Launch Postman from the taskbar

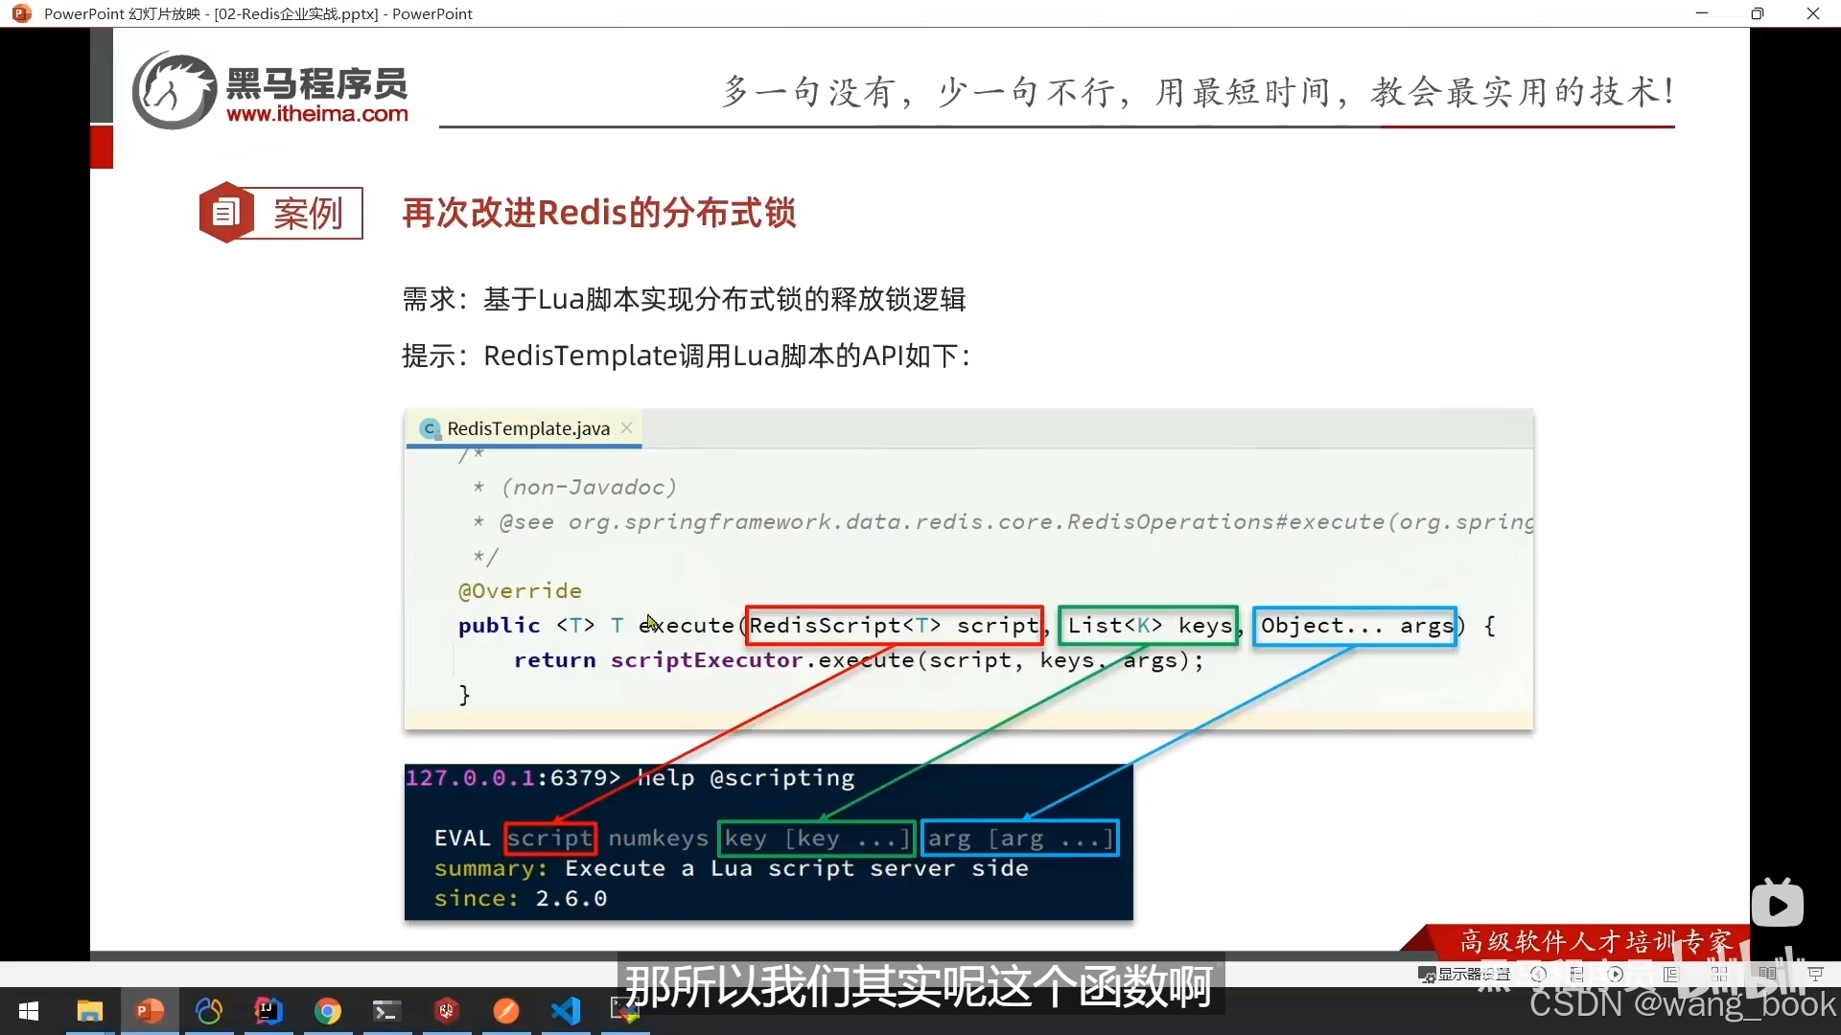pos(506,1011)
